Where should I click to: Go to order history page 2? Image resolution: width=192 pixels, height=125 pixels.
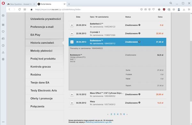[x=111, y=114]
